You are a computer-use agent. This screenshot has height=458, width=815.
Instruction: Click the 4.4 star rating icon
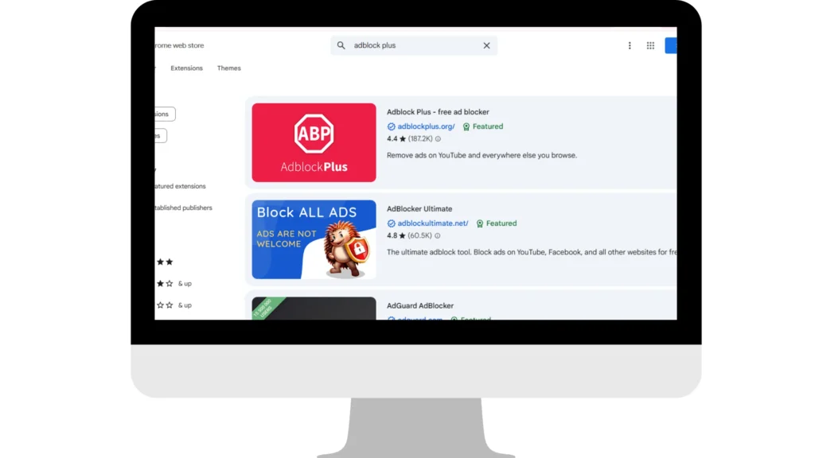[402, 138]
